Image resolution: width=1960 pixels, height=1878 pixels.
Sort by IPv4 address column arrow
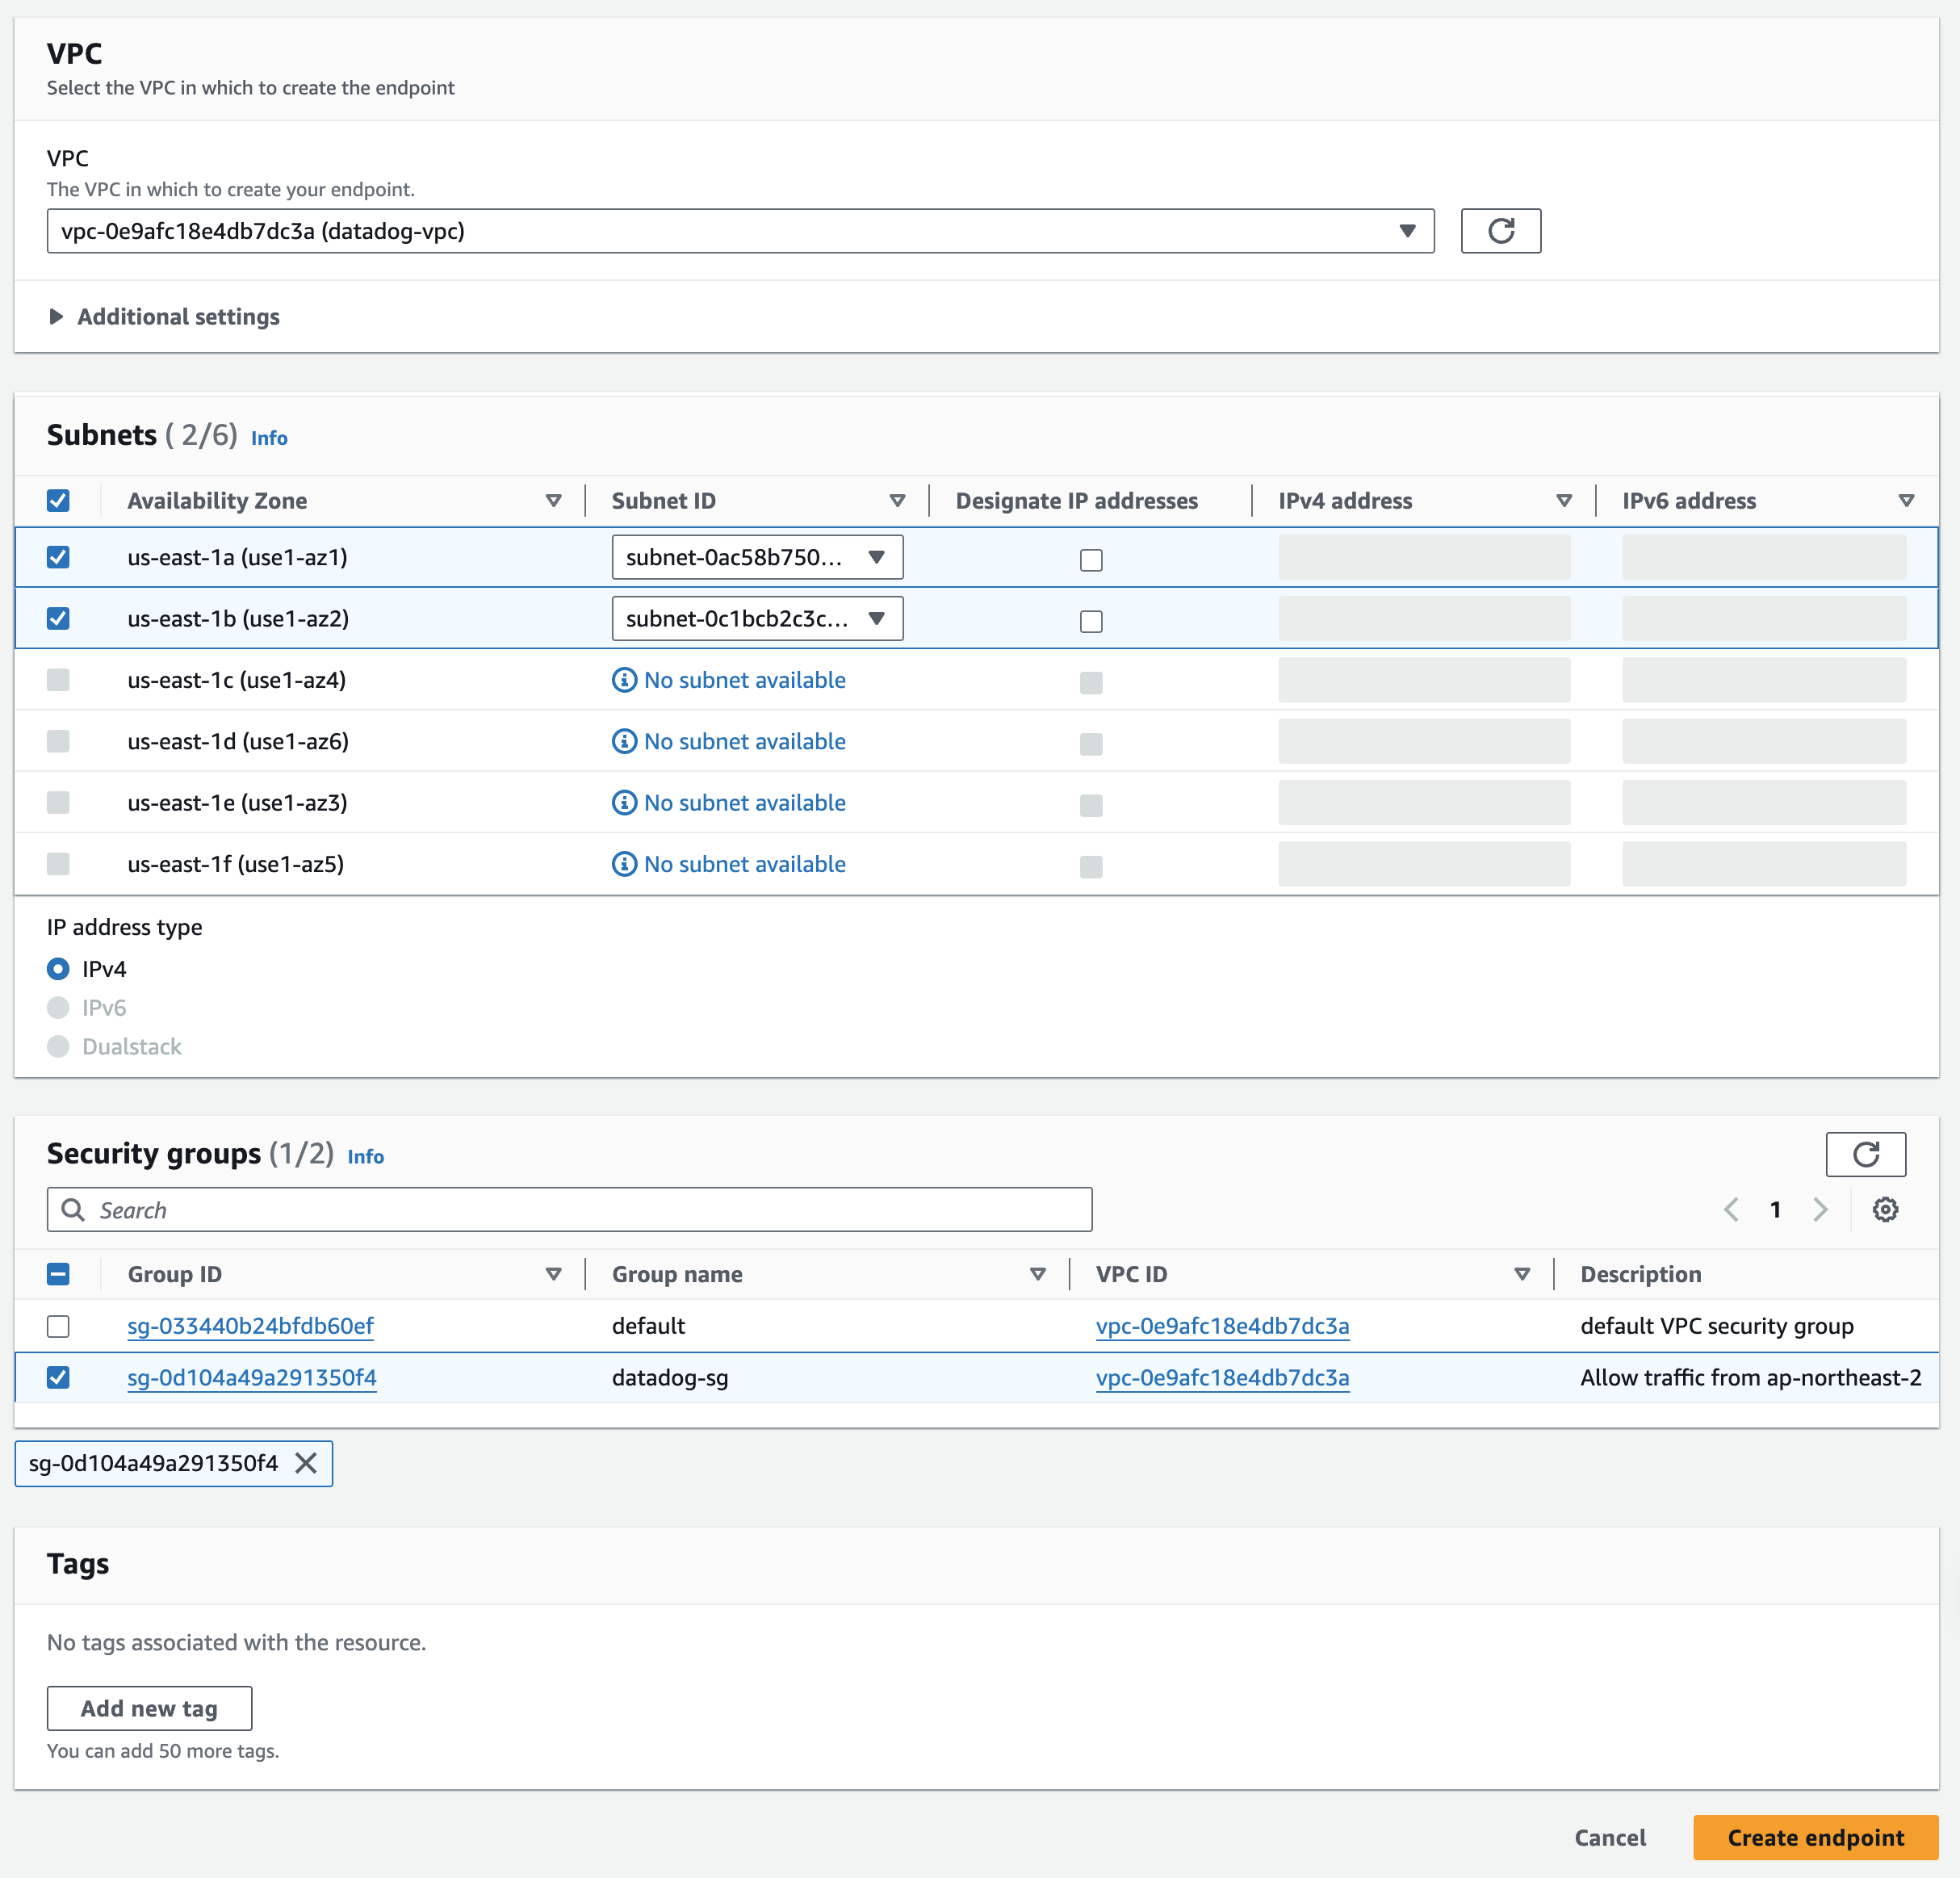pyautogui.click(x=1564, y=500)
